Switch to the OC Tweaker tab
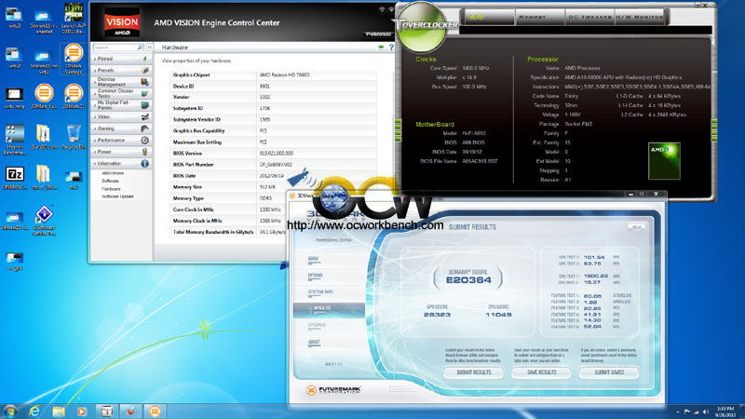The height and width of the screenshot is (419, 745). (x=589, y=17)
